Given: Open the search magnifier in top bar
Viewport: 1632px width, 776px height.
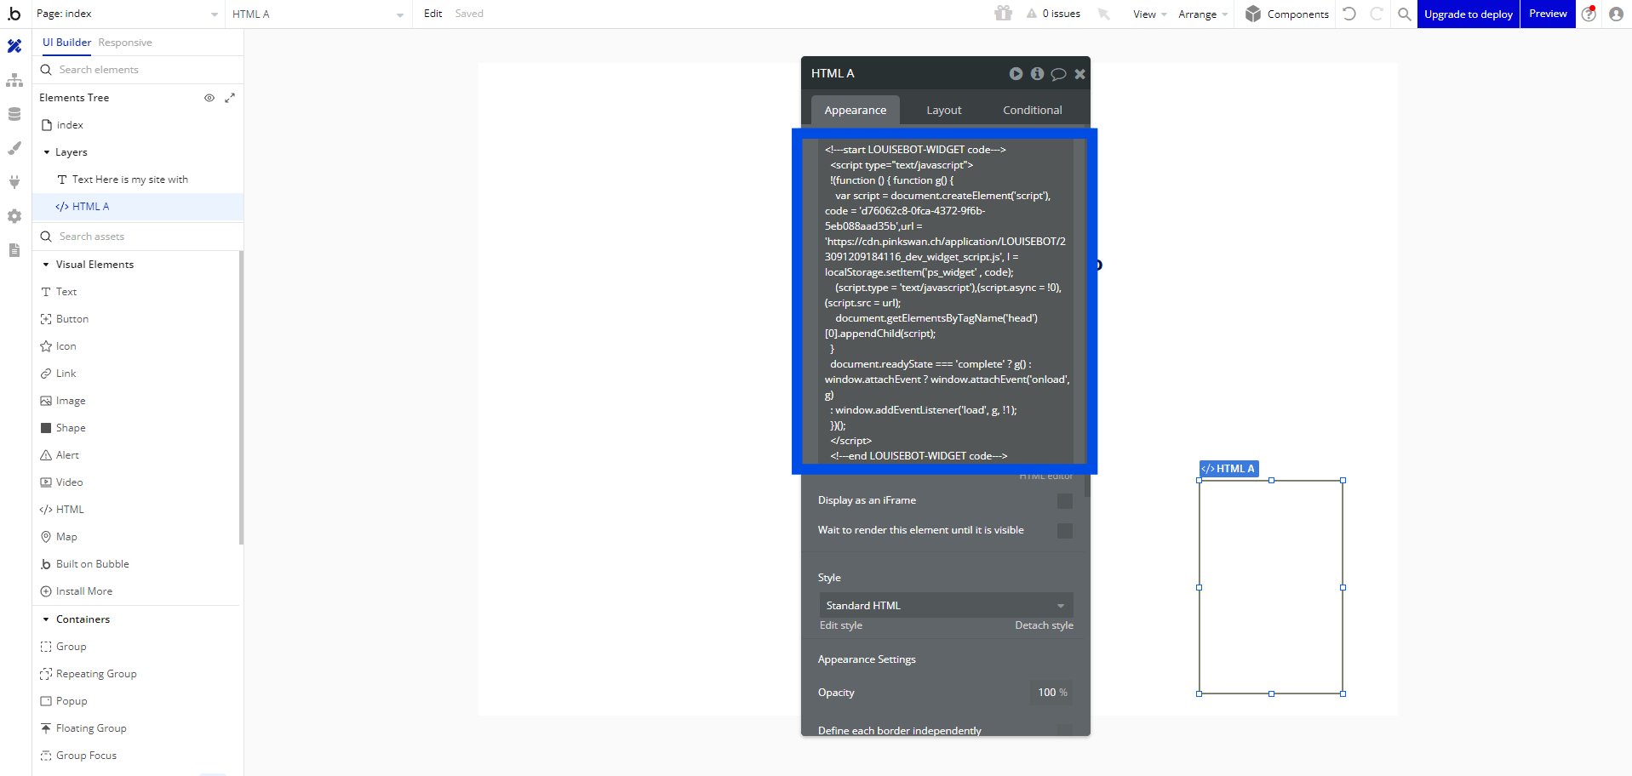Looking at the screenshot, I should tap(1405, 14).
